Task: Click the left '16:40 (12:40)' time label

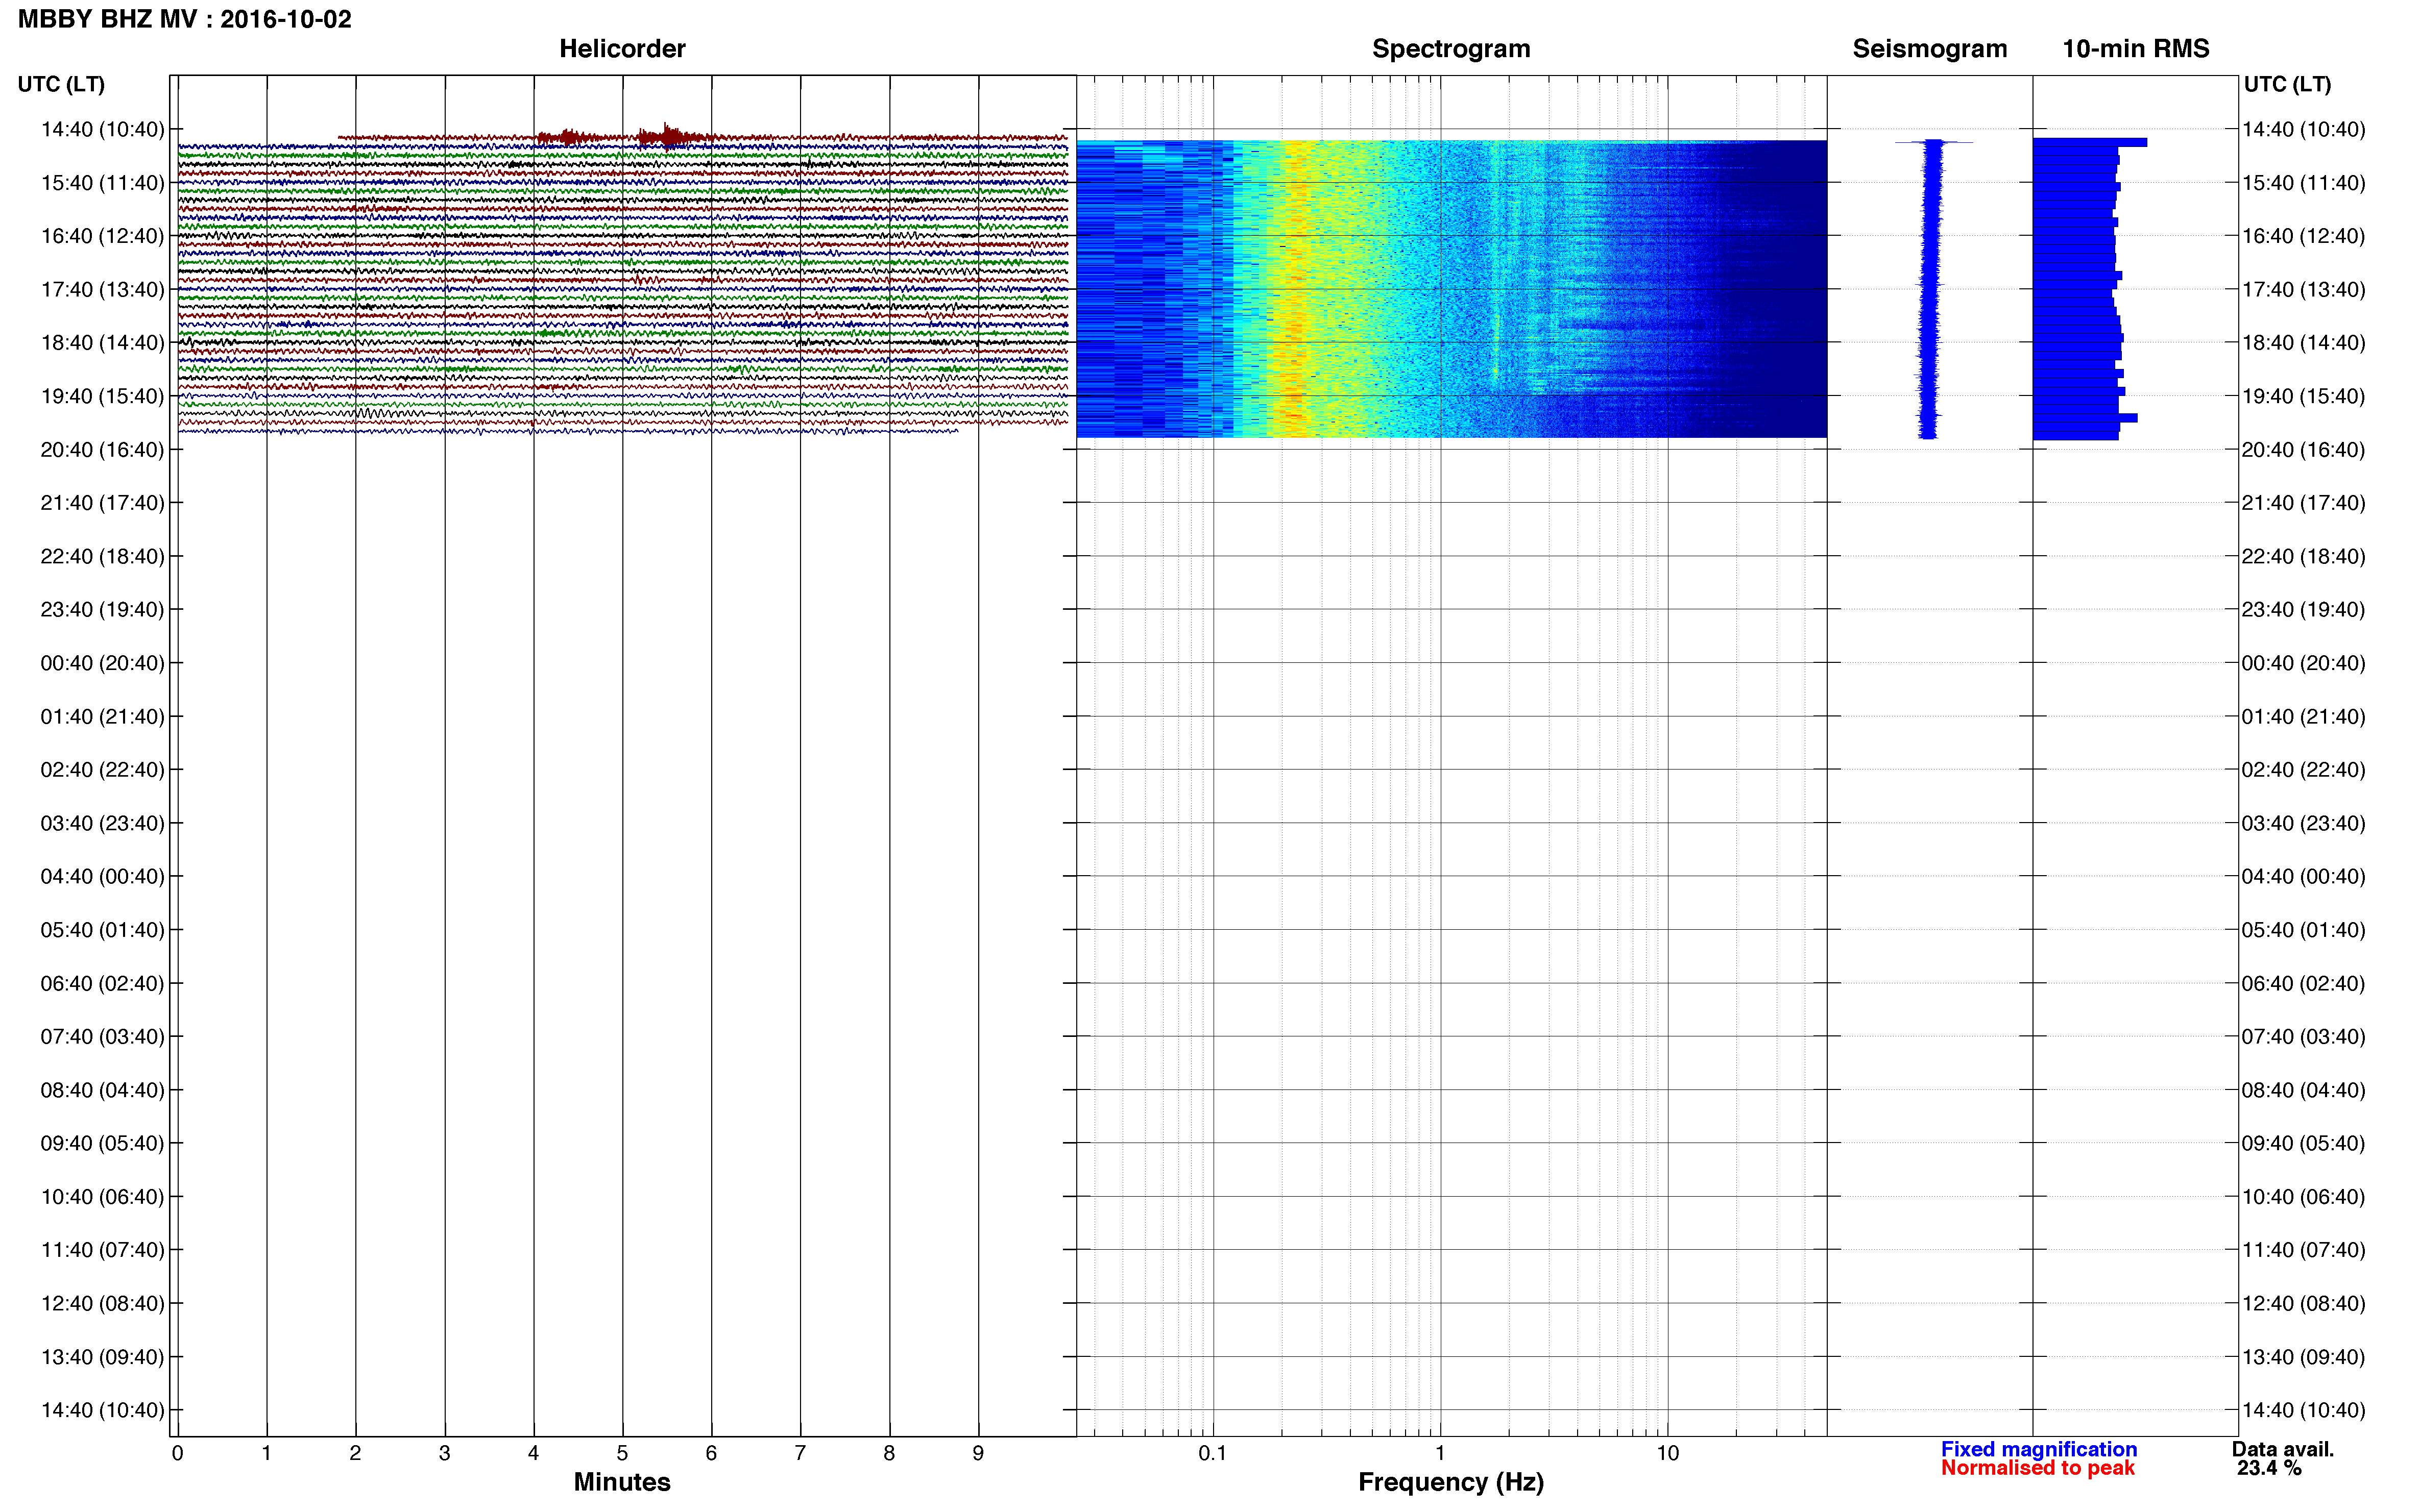Action: (102, 236)
